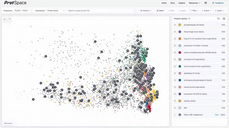
Task: Toggle venom metalloproteinase (M12B) red swatch
Action: click(180, 53)
